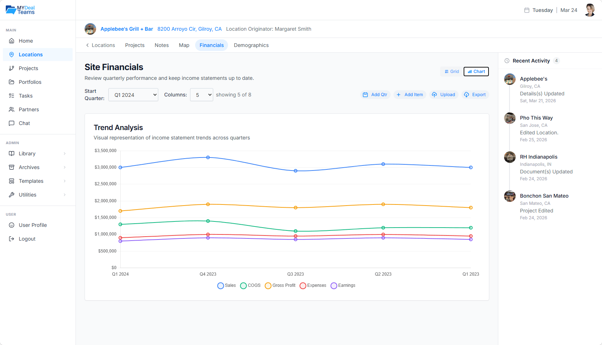Click Bonchon San Mateo thumbnail image
The width and height of the screenshot is (602, 345).
tap(510, 196)
